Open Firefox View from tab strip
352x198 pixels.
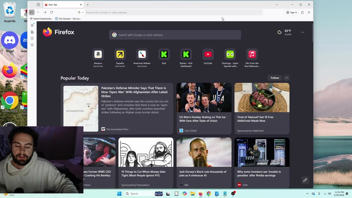click(x=38, y=5)
